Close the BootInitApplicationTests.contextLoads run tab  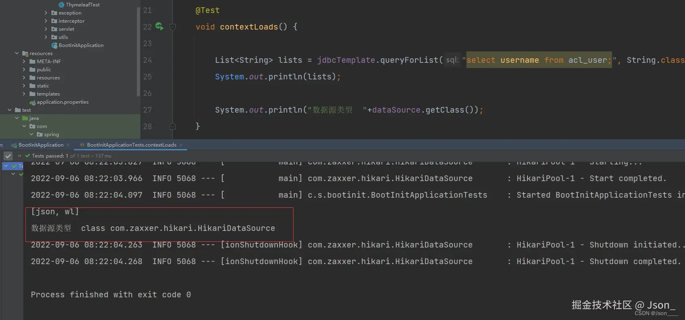pyautogui.click(x=181, y=145)
